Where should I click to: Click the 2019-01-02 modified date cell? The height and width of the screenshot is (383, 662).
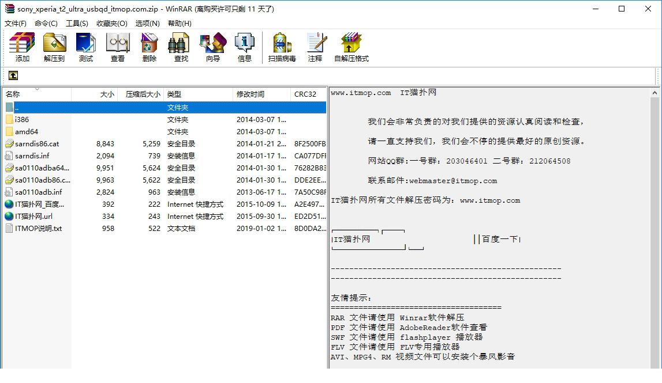tap(261, 229)
